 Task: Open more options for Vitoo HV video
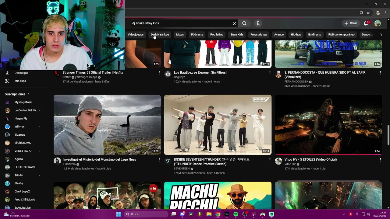380,160
